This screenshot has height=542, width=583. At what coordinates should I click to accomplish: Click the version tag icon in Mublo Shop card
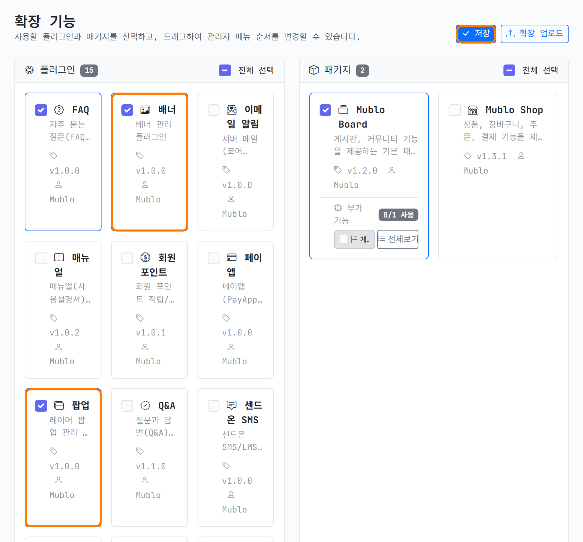click(467, 155)
